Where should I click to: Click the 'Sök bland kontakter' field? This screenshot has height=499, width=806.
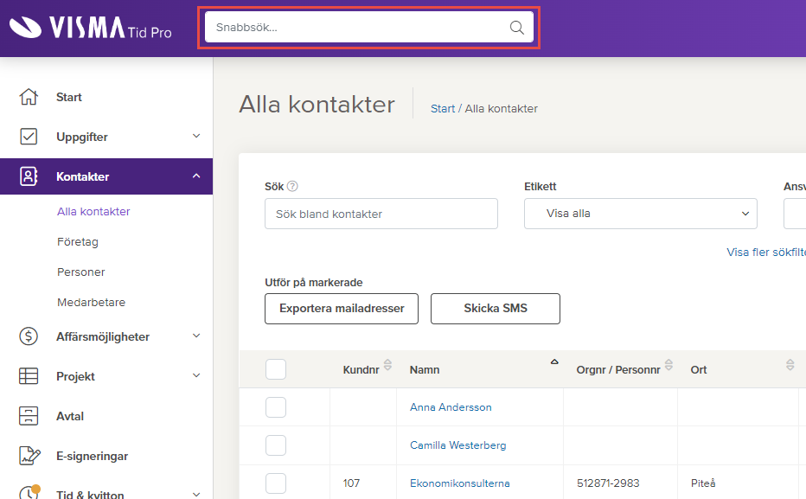click(381, 214)
